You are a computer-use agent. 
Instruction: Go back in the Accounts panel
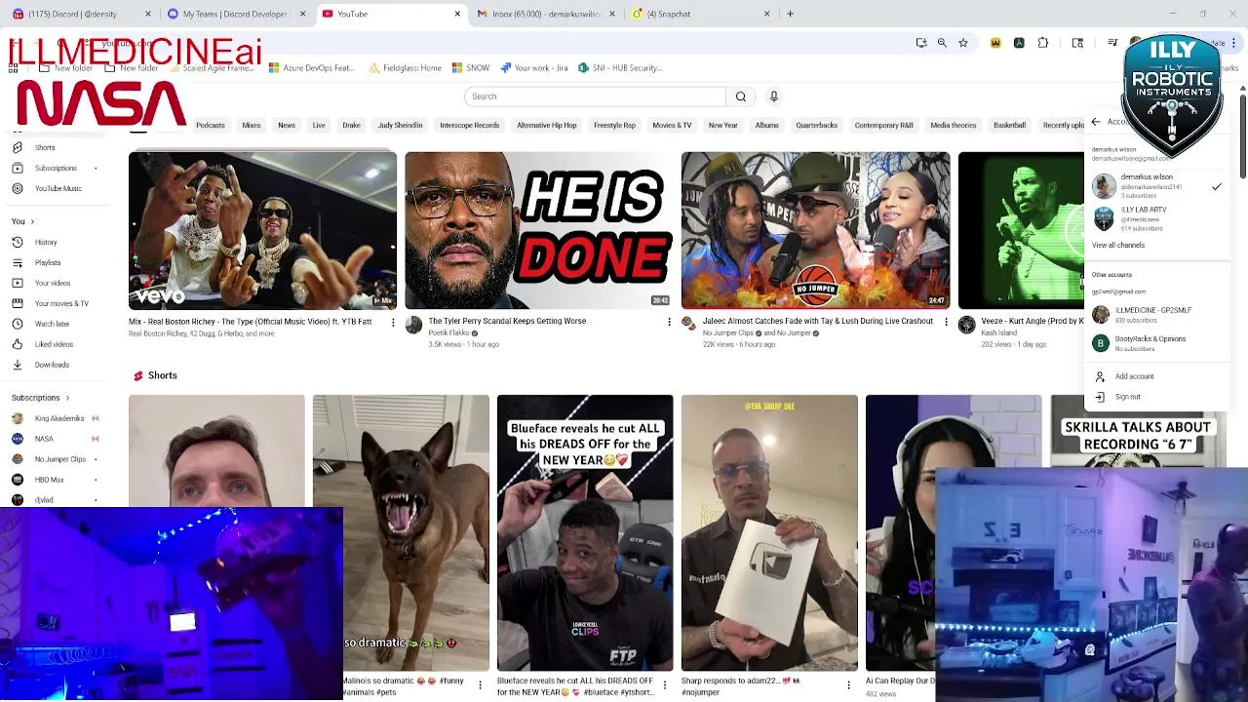pyautogui.click(x=1096, y=122)
